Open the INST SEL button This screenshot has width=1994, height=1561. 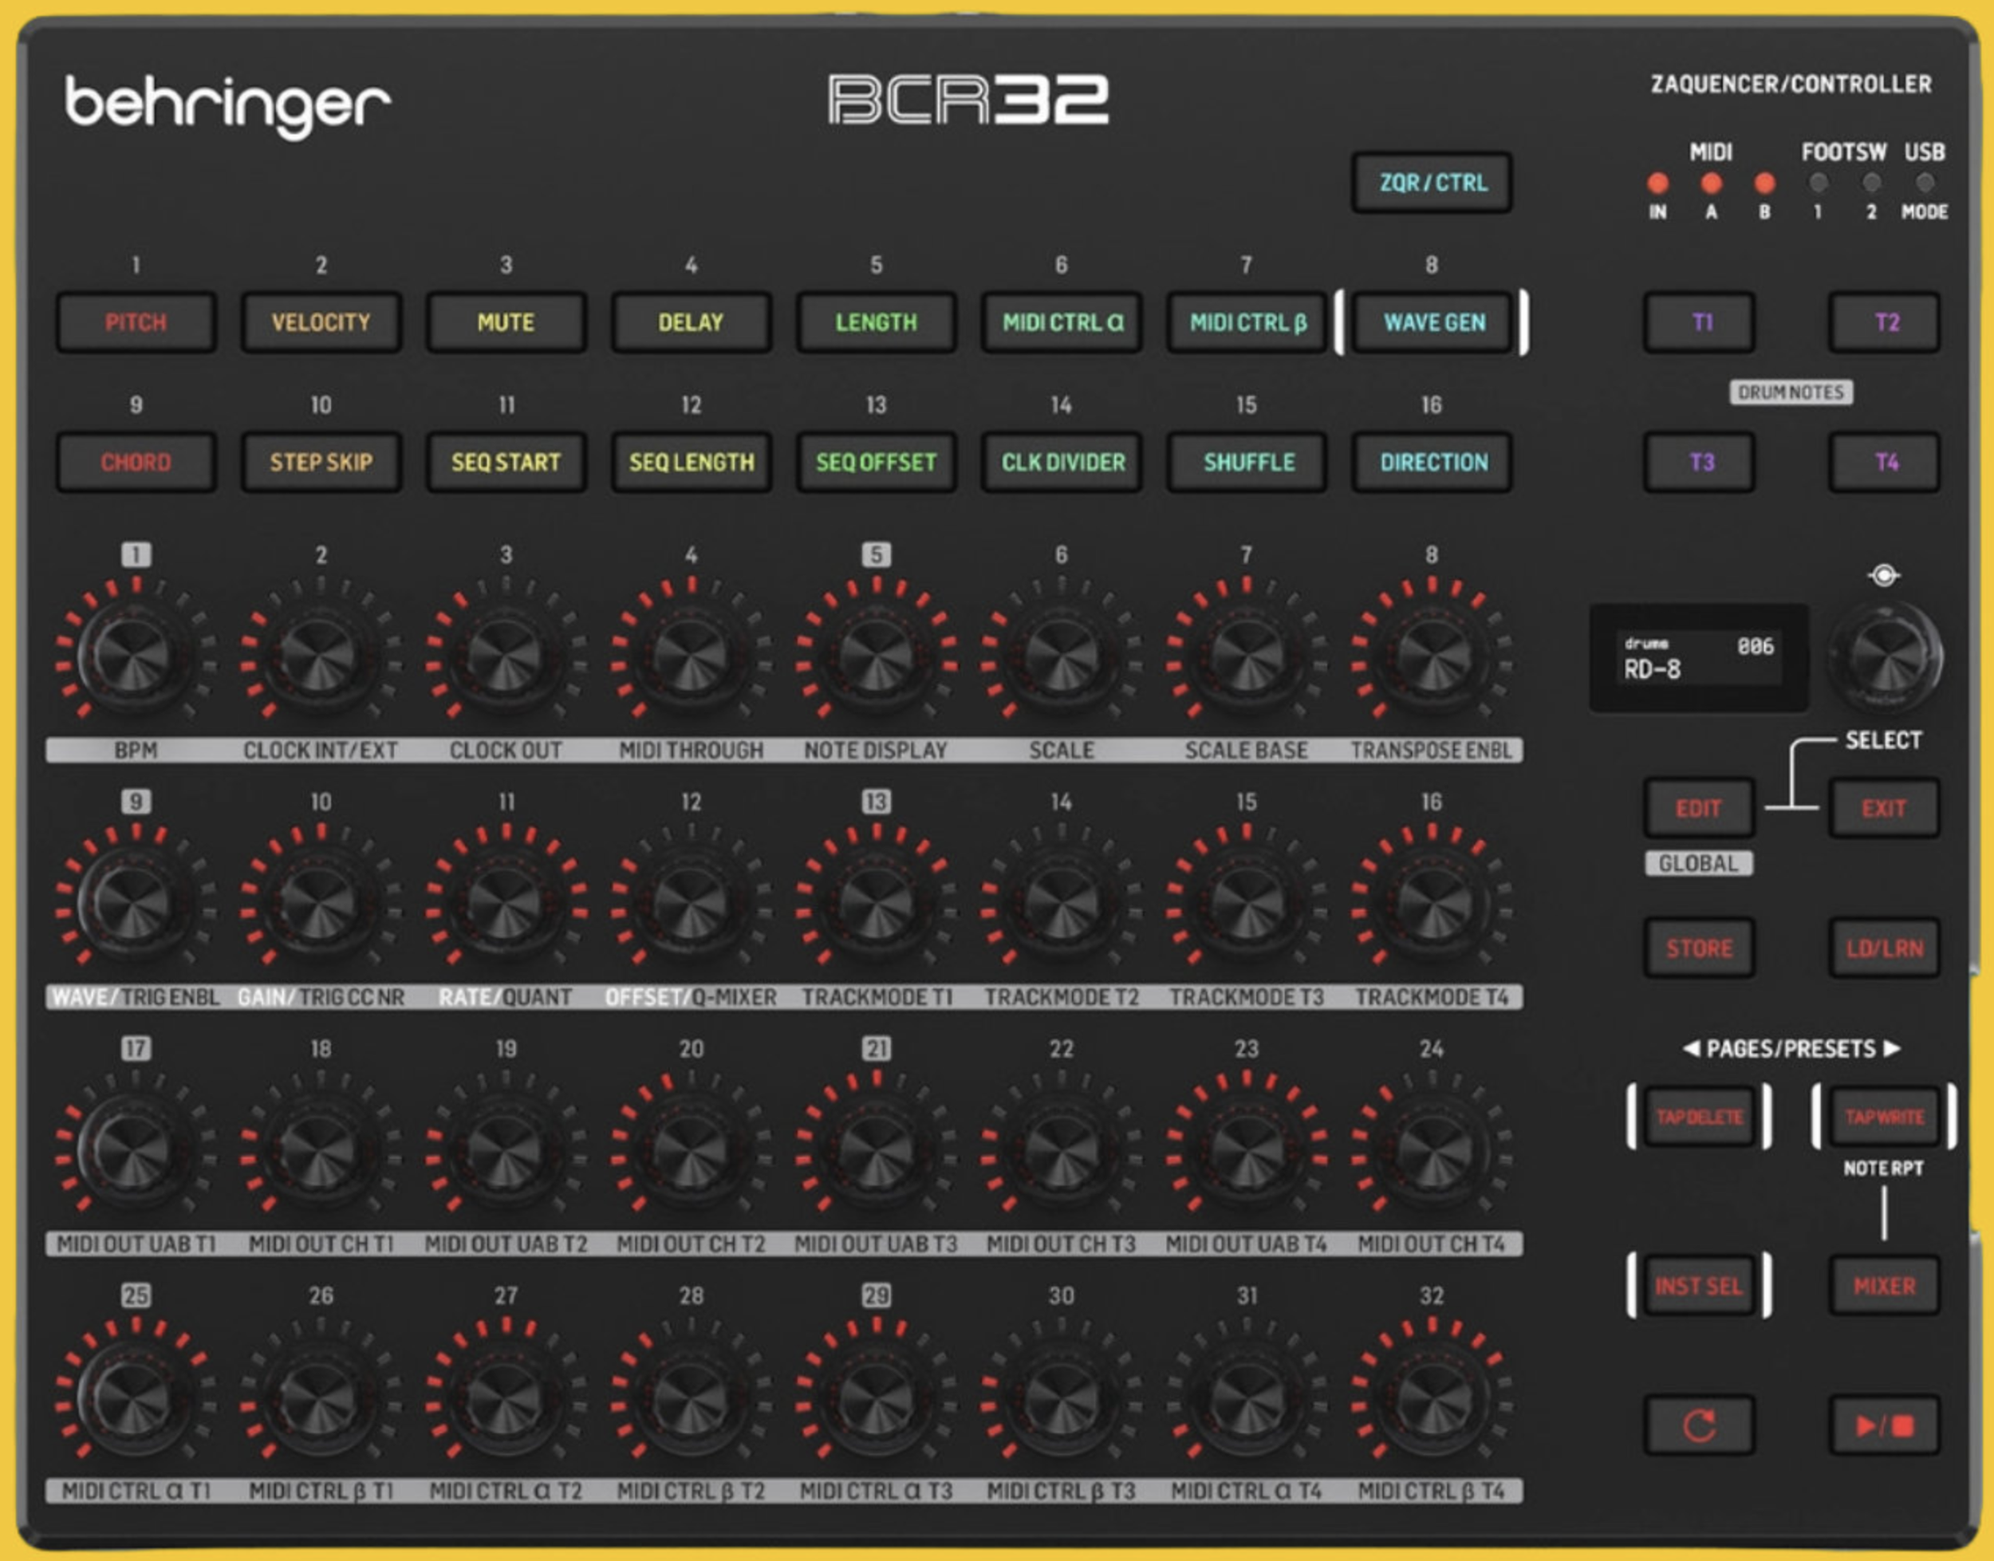coord(1699,1286)
